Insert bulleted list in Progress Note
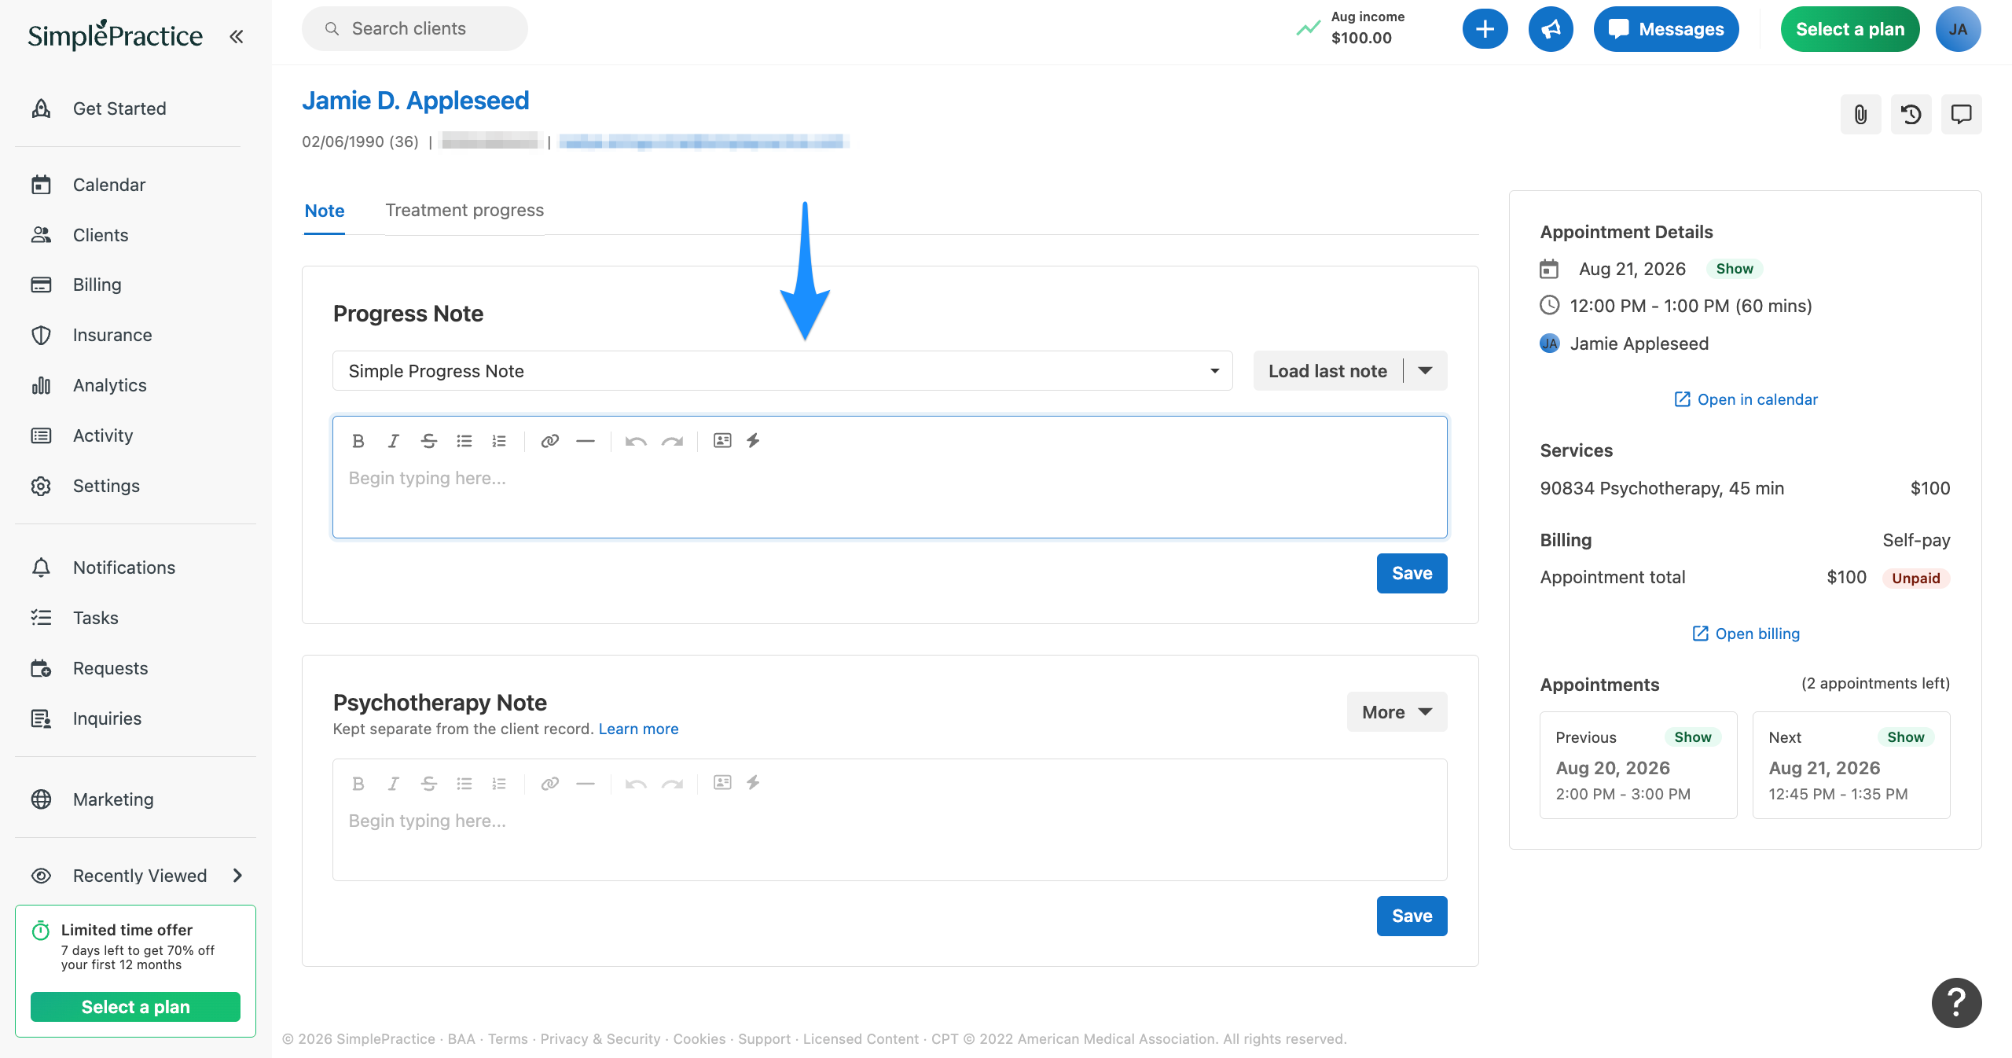 (464, 441)
